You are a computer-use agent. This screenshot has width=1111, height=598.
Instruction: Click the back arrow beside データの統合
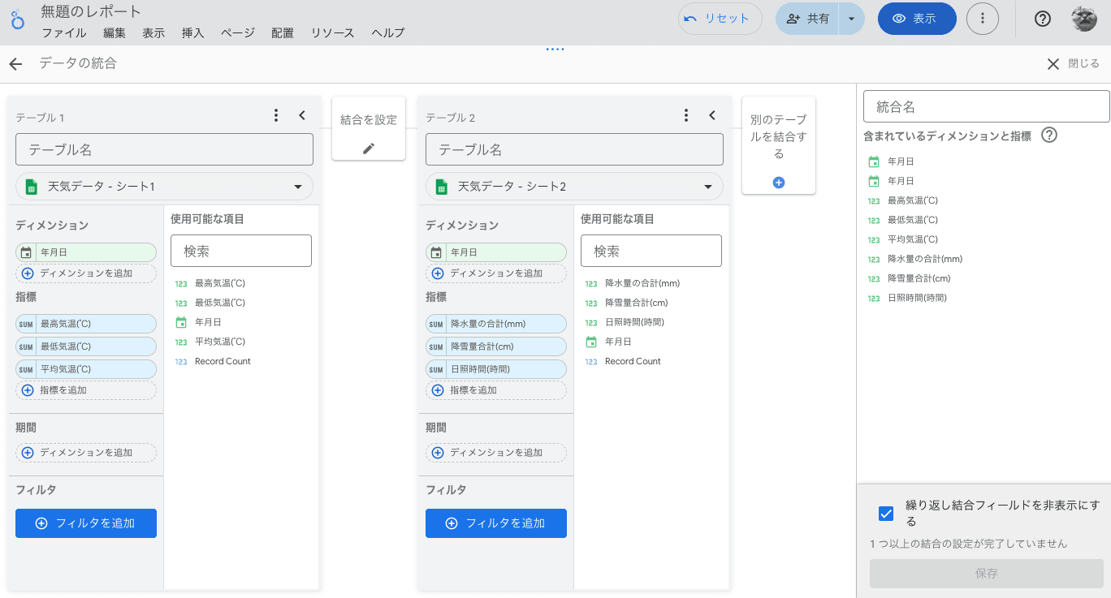pos(15,64)
